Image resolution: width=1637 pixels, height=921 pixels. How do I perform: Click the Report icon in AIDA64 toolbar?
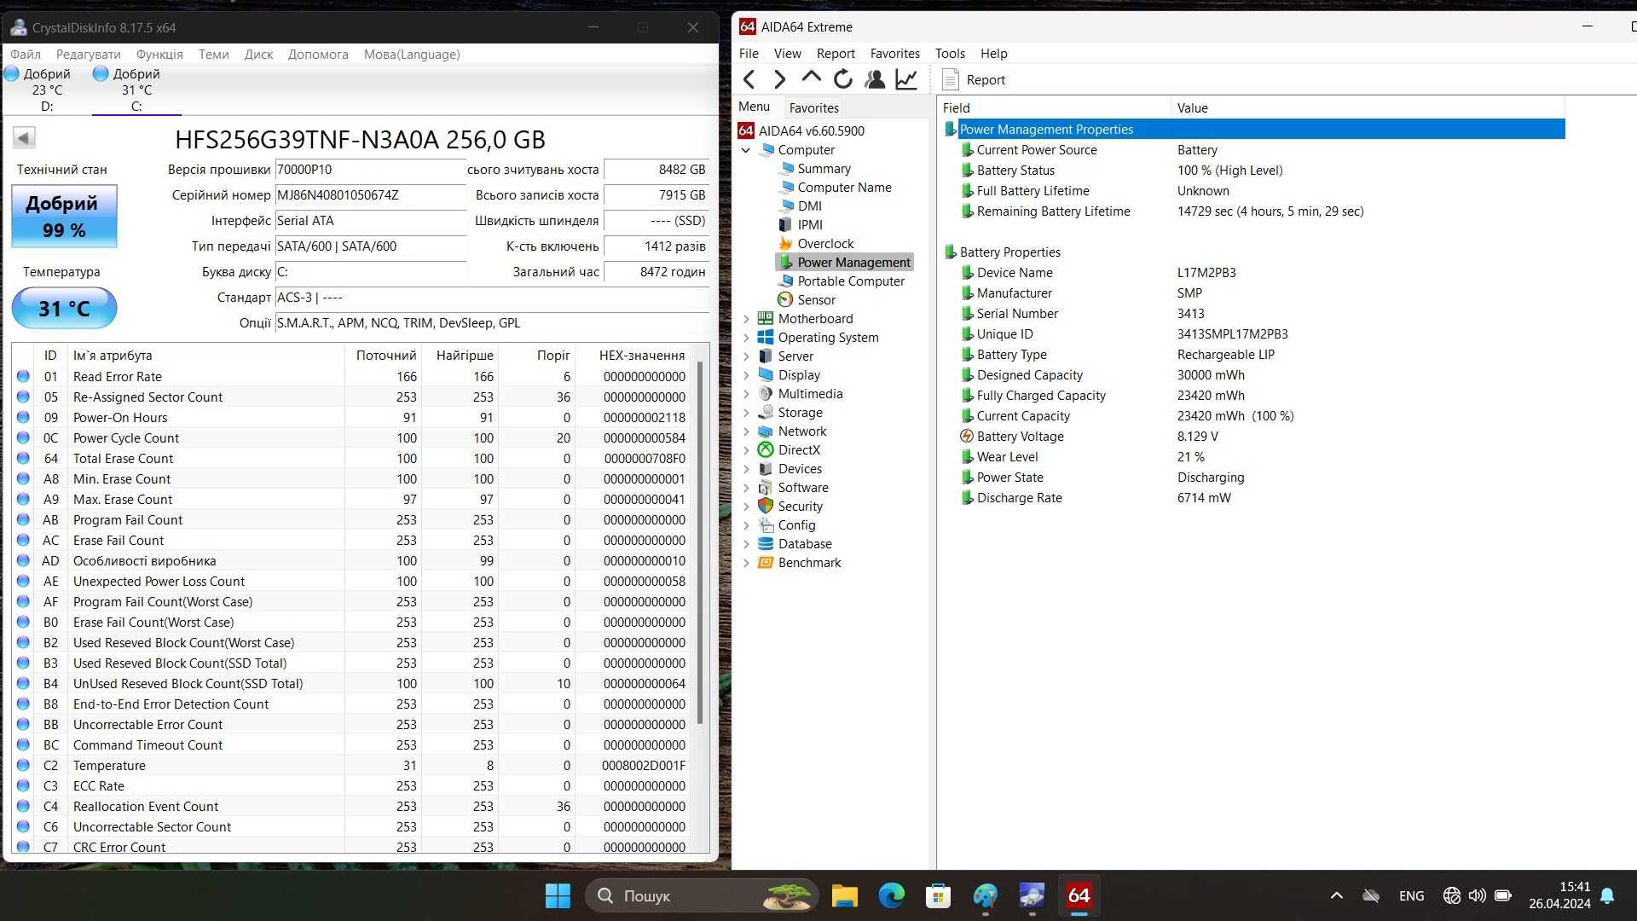[x=950, y=78]
